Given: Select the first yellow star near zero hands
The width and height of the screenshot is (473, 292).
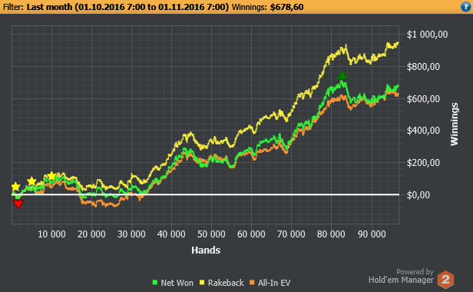Looking at the screenshot, I should click(x=15, y=187).
